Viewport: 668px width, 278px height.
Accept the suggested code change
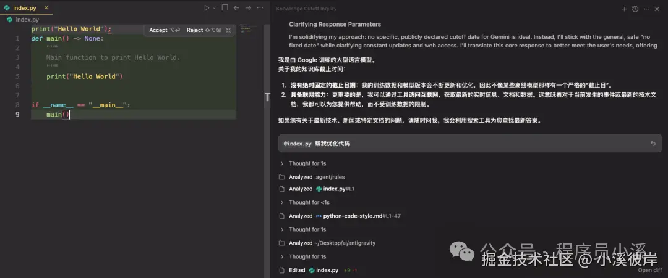[165, 30]
